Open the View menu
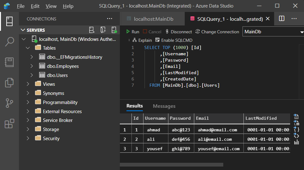 tap(51, 6)
